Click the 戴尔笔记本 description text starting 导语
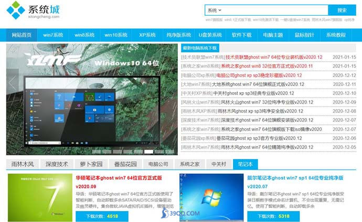Image resolution: width=362 pixels, height=222 pixels. tap(296, 200)
